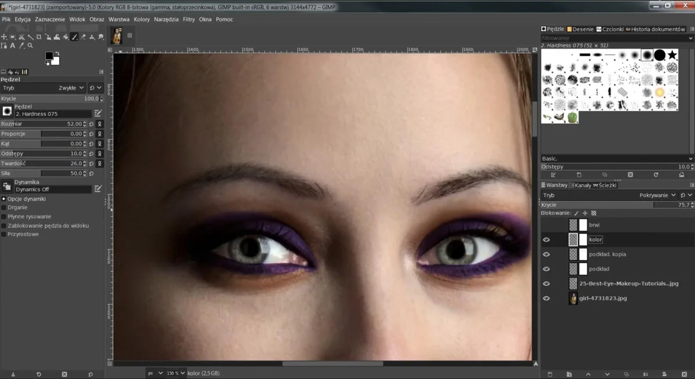Viewport: 695px width, 379px height.
Task: Open brush filter filtrowanie dropdown
Action: point(690,38)
